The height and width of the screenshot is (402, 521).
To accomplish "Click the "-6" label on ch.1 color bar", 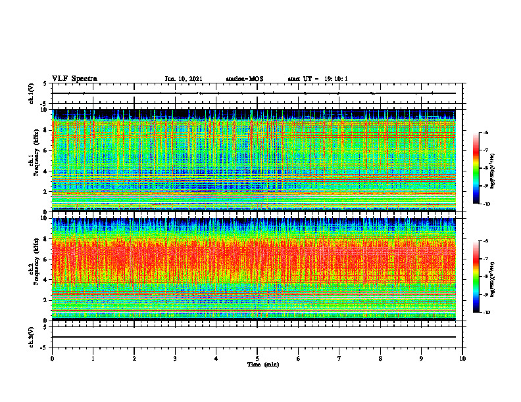I will [486, 132].
